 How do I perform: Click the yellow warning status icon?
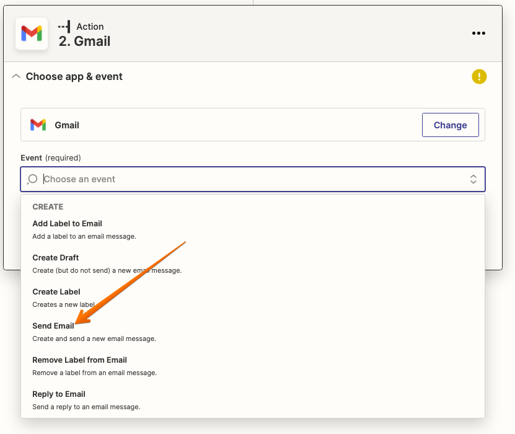479,76
